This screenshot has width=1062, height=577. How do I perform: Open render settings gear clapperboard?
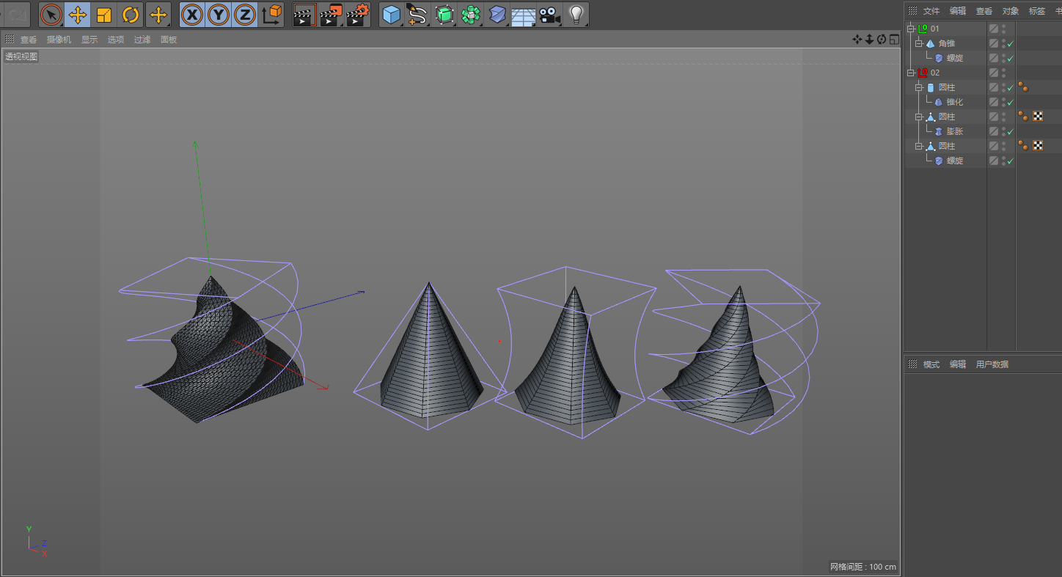[356, 15]
